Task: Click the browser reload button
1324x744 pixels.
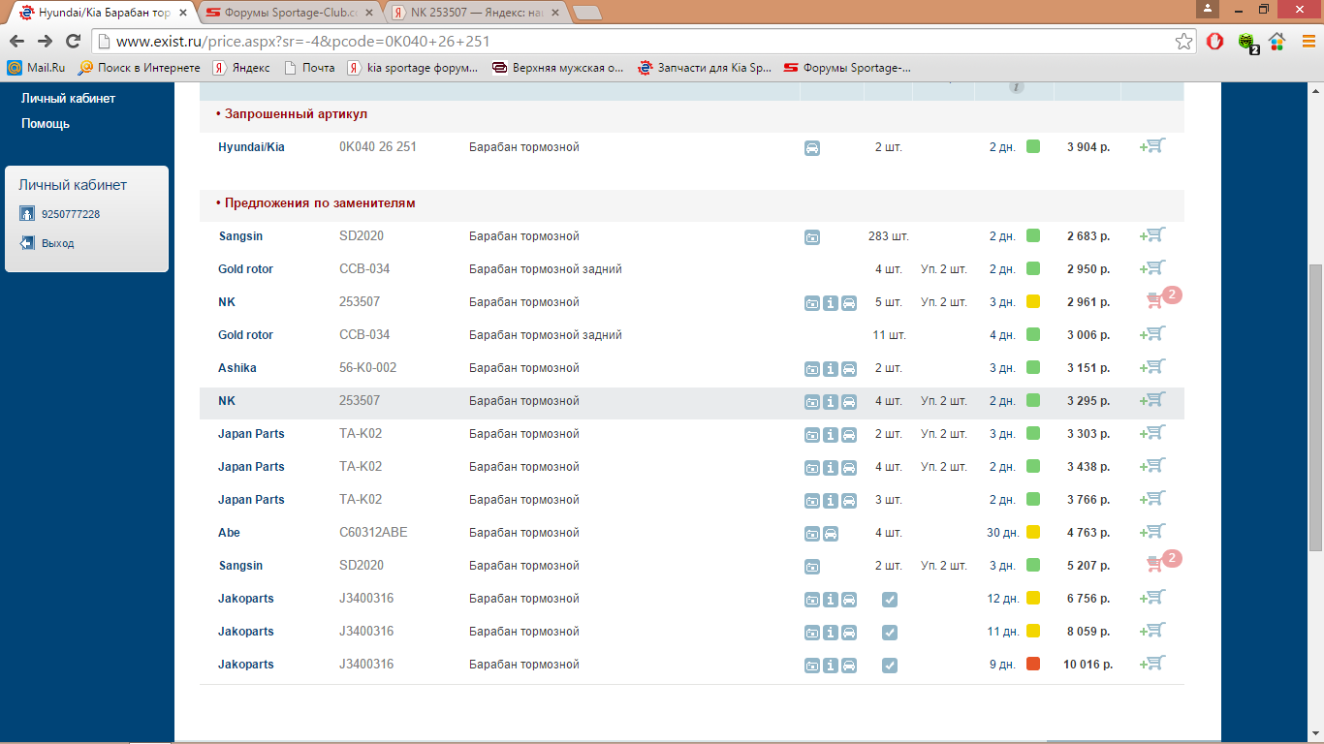Action: click(73, 42)
